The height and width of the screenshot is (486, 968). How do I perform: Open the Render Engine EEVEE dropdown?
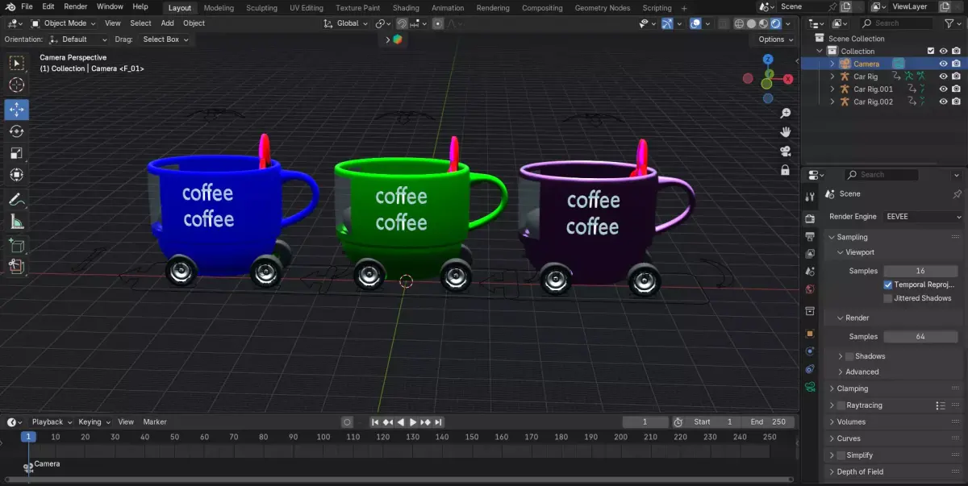click(x=924, y=217)
